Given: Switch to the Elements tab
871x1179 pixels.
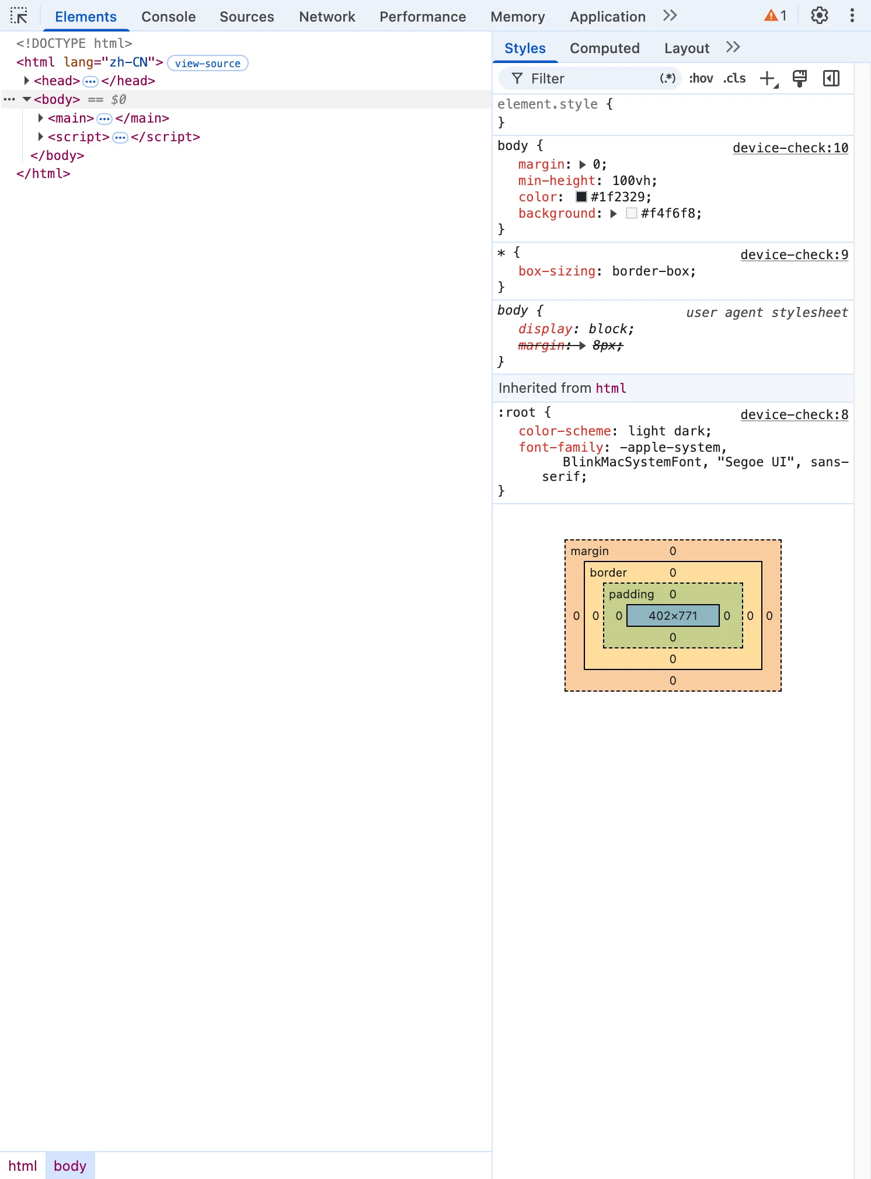Looking at the screenshot, I should coord(86,17).
